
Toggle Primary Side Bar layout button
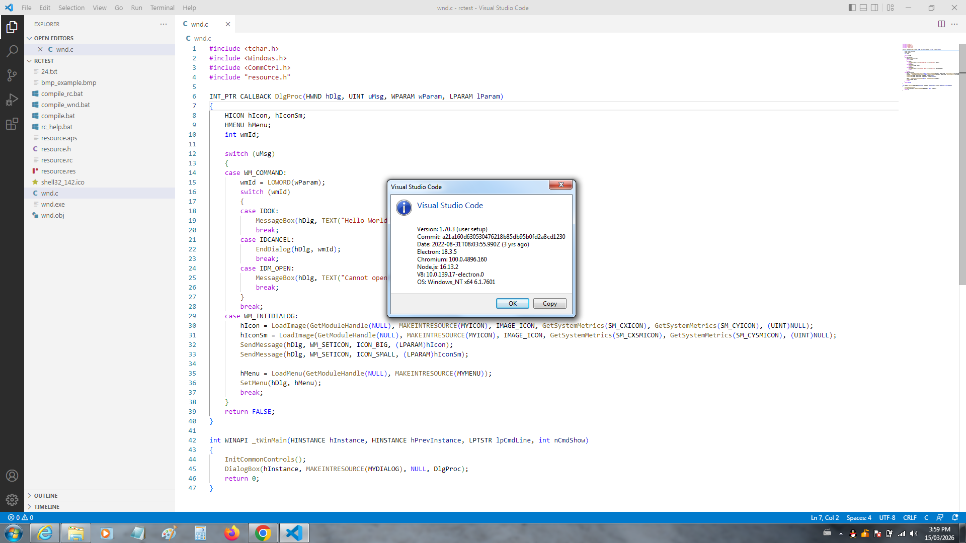(852, 8)
